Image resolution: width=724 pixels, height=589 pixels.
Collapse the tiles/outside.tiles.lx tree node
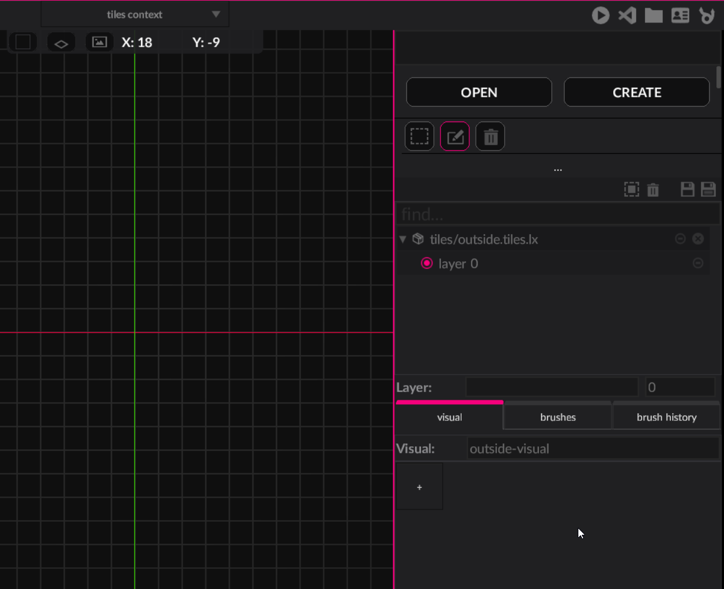[403, 239]
